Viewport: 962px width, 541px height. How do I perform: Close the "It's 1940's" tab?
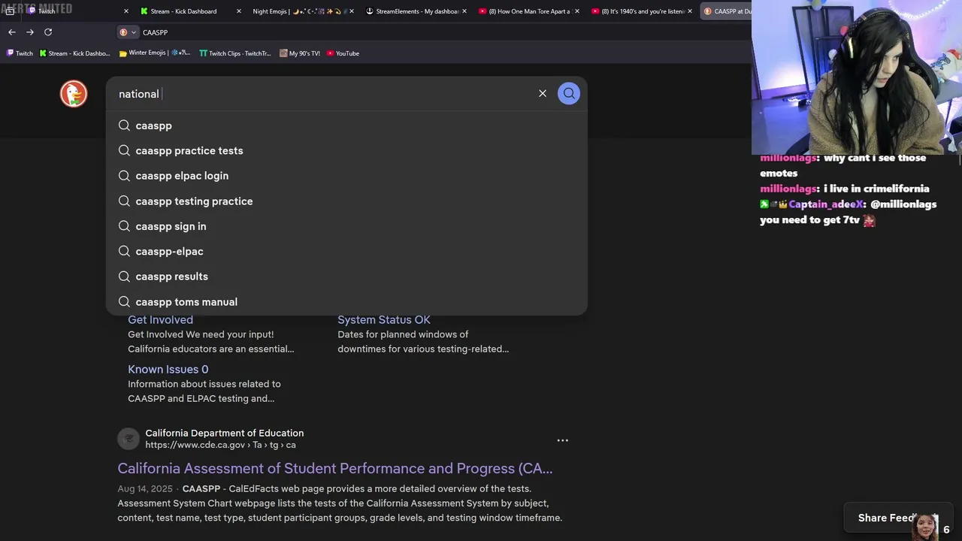click(x=690, y=11)
